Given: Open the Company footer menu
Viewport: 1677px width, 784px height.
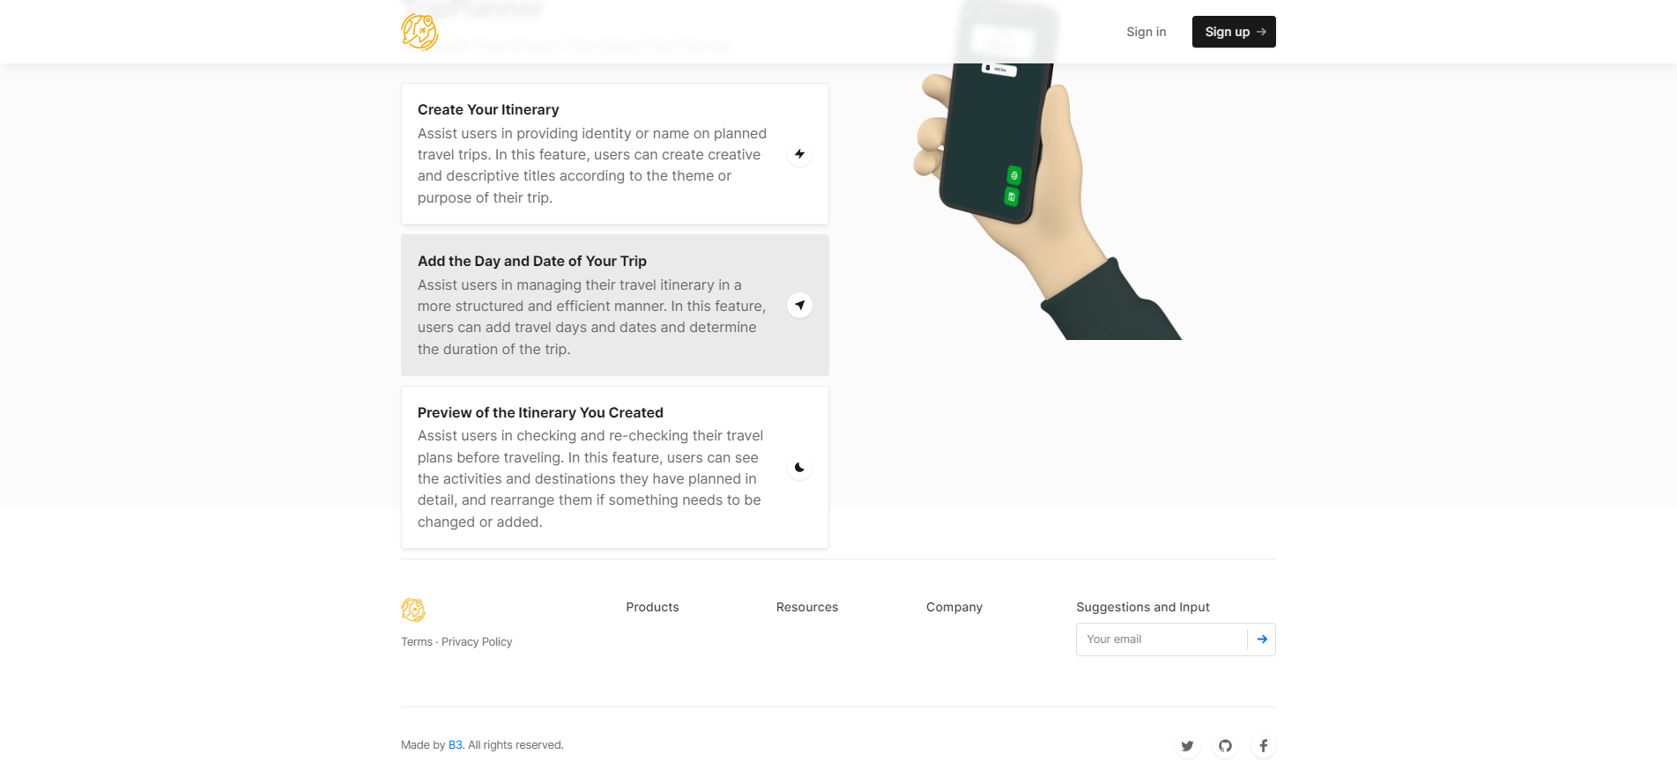Looking at the screenshot, I should pyautogui.click(x=954, y=607).
